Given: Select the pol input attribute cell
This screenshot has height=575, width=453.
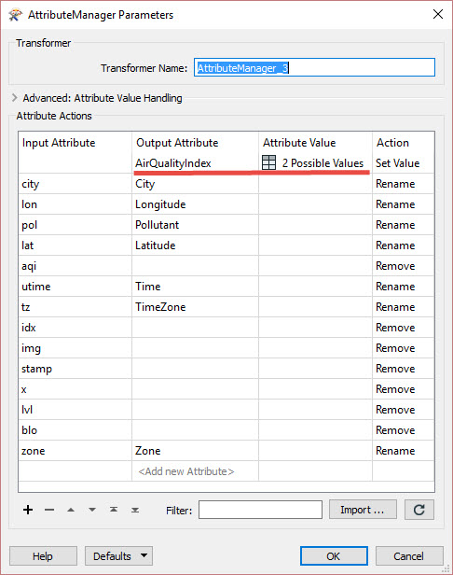Looking at the screenshot, I should point(75,224).
